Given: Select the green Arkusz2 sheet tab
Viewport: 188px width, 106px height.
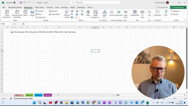Looking at the screenshot, I should pos(29,95).
